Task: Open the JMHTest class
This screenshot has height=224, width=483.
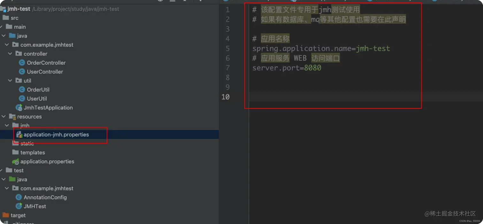Action: click(35, 206)
